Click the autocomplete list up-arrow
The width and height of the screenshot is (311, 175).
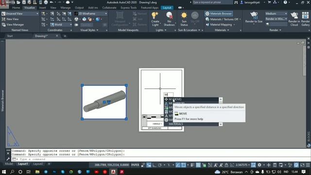(221, 99)
